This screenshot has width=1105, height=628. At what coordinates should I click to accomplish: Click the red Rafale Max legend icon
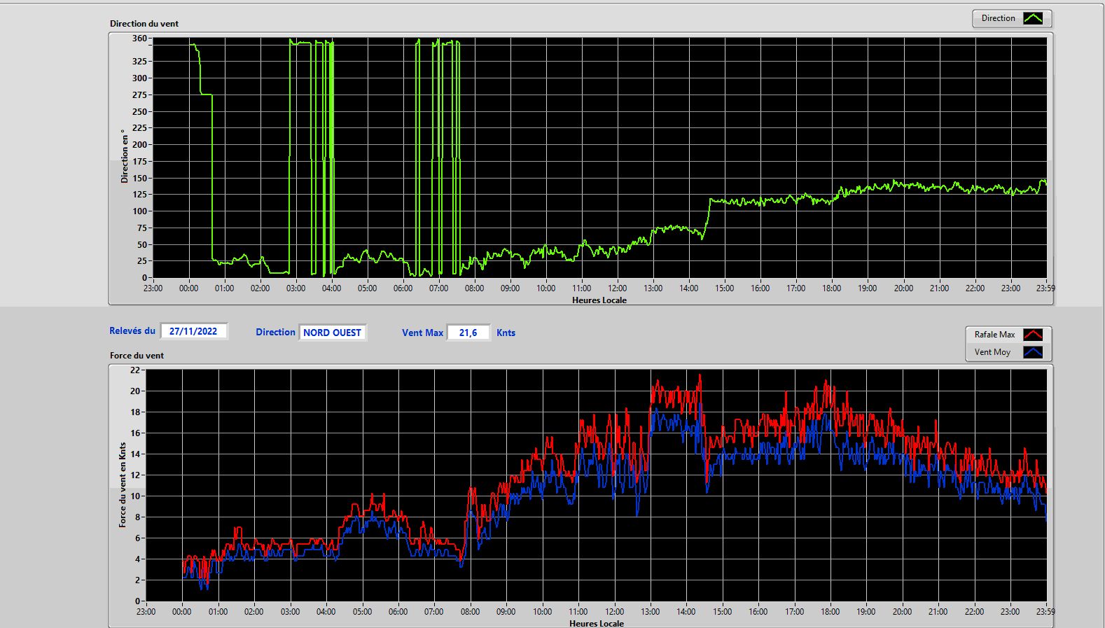[1033, 335]
